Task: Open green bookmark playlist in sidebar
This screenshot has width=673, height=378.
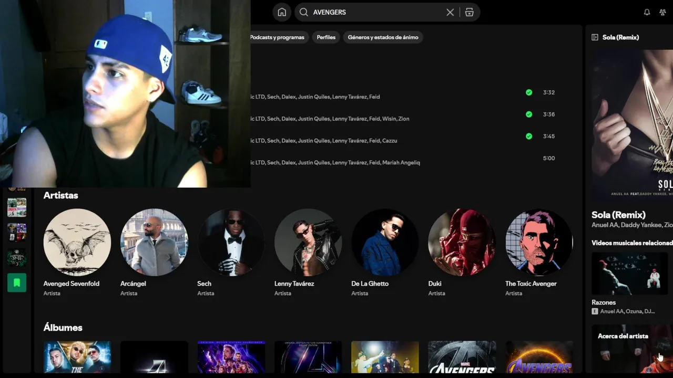Action: click(17, 283)
